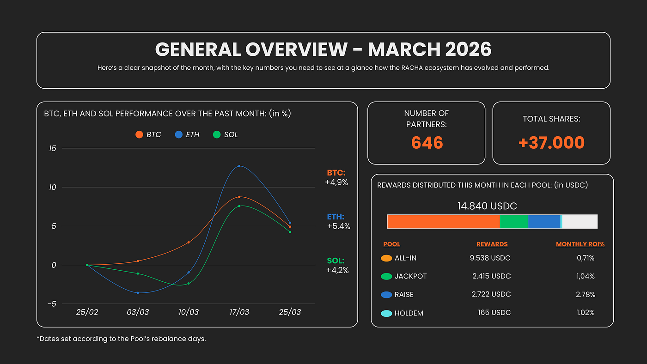Select the orange segment of rewards bar

444,222
